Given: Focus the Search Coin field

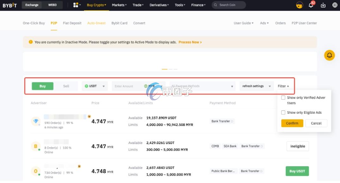Looking at the screenshot, I should click(229, 5).
